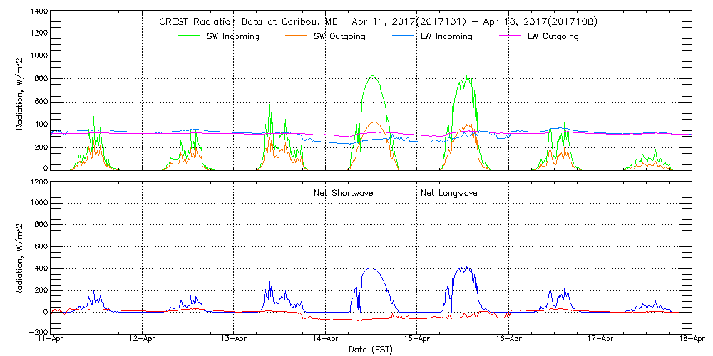This screenshot has height=356, width=713.
Task: Click the 1400 value on upper y-axis
Action: tap(38, 12)
